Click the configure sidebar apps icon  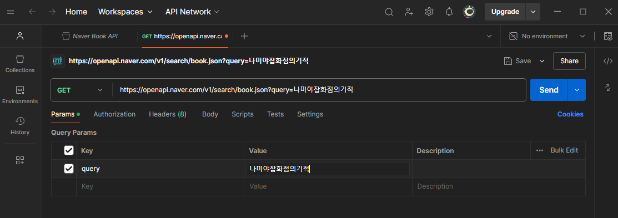(20, 160)
